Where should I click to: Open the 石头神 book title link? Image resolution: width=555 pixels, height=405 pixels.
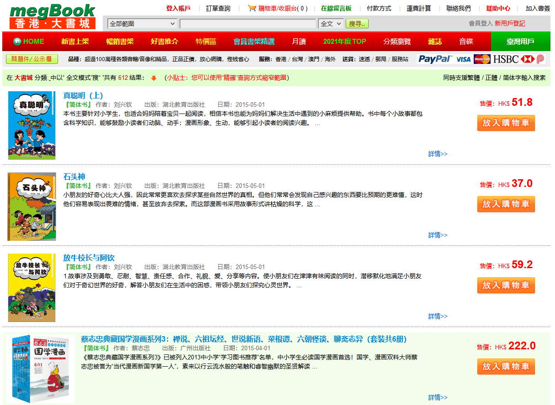(x=74, y=177)
